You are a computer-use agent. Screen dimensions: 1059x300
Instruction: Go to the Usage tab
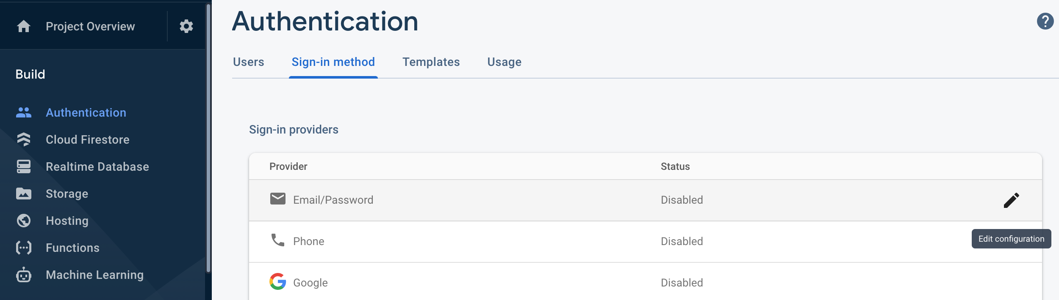point(505,62)
